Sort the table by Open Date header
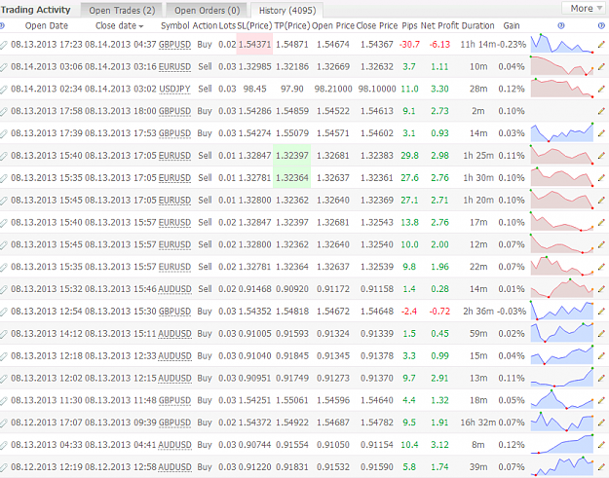The image size is (609, 478). tap(47, 26)
